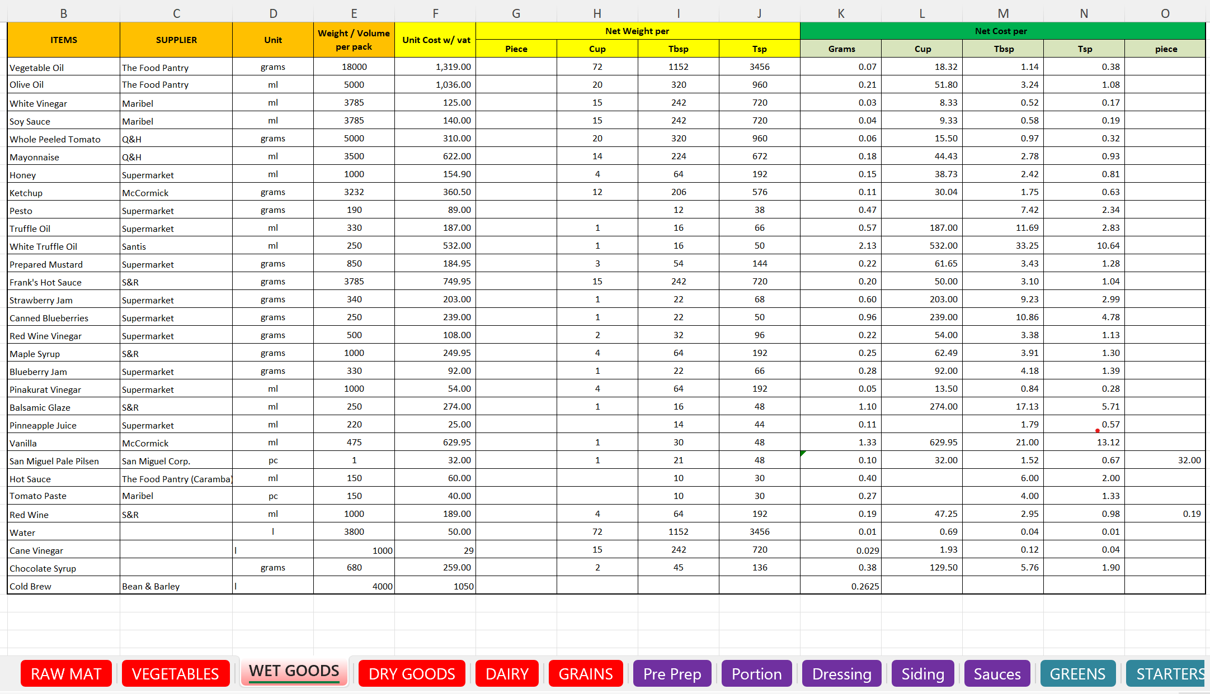Click the Cold Brew unit cost cell

(x=435, y=586)
